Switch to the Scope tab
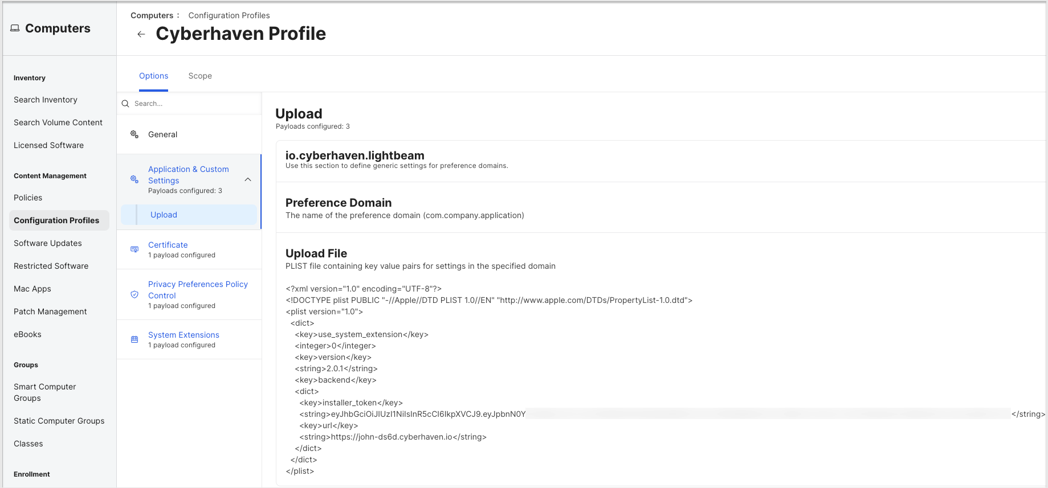 [200, 76]
